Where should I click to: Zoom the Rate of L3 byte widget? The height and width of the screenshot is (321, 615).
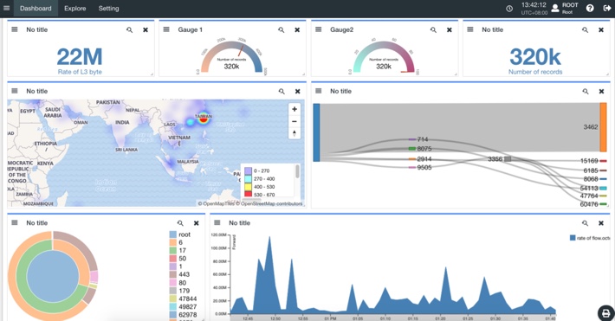click(129, 29)
